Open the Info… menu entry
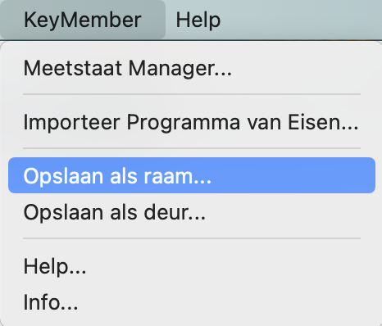The height and width of the screenshot is (326, 382). click(192, 302)
